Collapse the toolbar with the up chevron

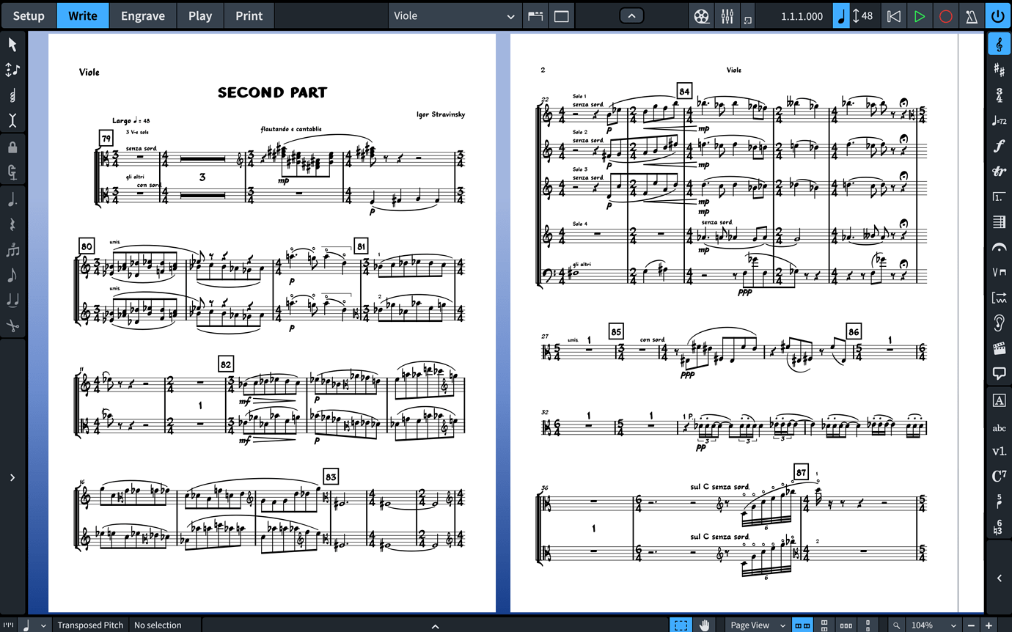[631, 15]
